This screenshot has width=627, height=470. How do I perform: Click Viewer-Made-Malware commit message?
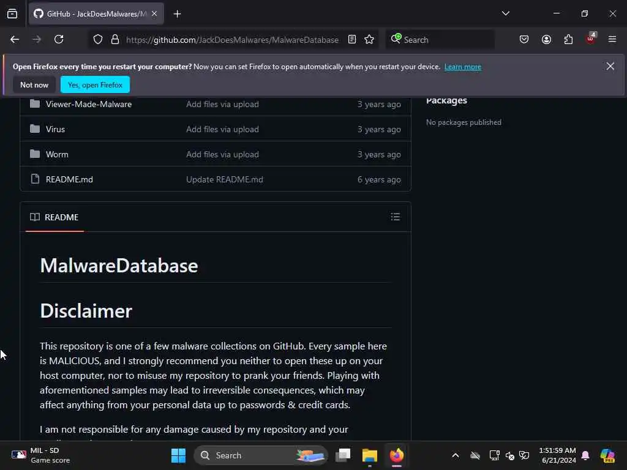(x=222, y=104)
